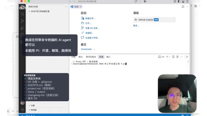Viewport: 207px width, 116px height.
Task: Toggle the bottom panel visibility
Action: [183, 1]
